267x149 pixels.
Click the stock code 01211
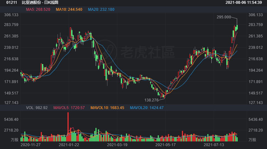11,3
